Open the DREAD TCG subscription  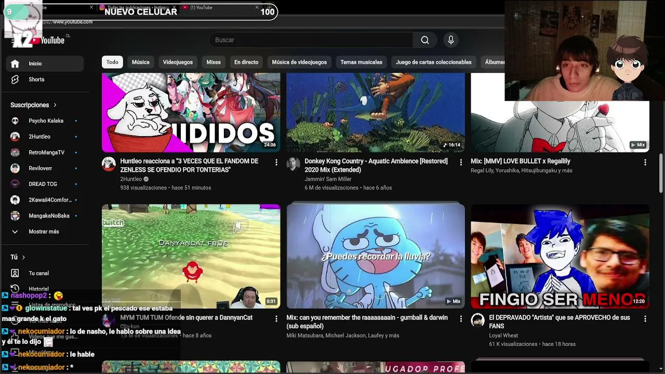pyautogui.click(x=45, y=184)
